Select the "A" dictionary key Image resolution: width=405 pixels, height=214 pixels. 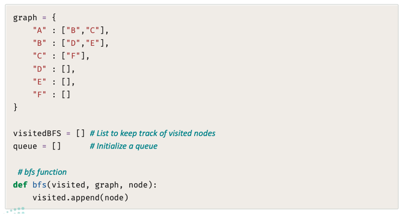(x=40, y=30)
